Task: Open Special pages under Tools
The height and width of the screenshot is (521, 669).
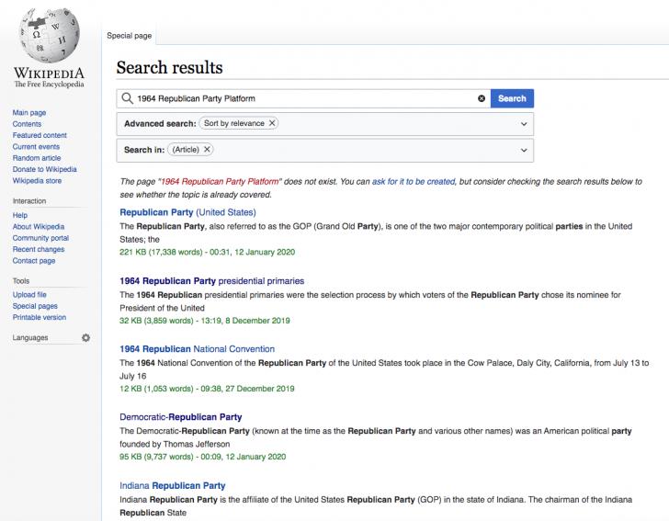Action: tap(35, 306)
